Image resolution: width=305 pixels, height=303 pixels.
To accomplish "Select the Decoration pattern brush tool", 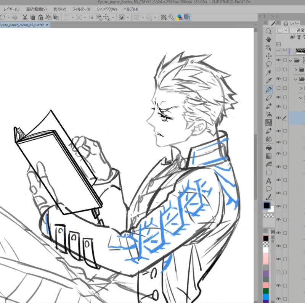I will (269, 122).
